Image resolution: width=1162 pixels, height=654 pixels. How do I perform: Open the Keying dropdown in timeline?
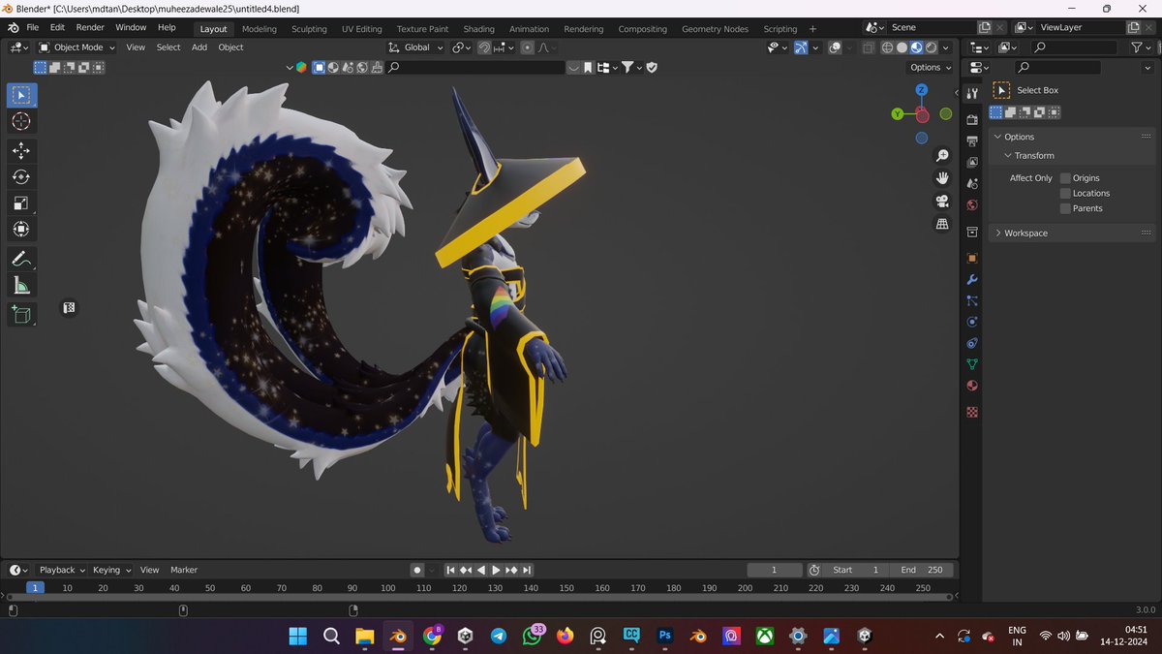(x=111, y=570)
